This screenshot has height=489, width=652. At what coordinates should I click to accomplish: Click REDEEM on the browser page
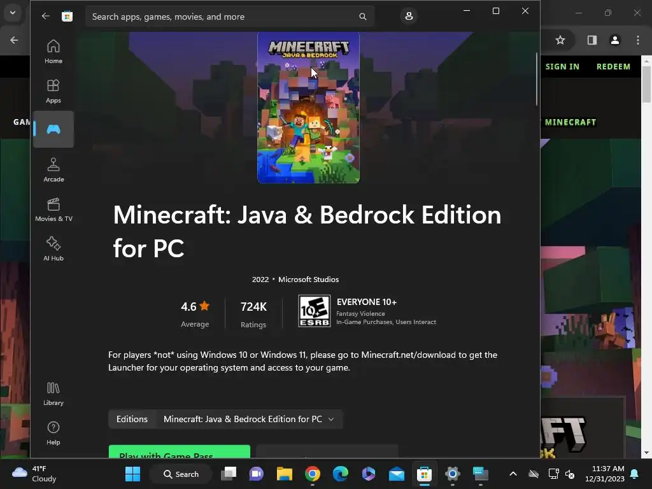[x=613, y=66]
